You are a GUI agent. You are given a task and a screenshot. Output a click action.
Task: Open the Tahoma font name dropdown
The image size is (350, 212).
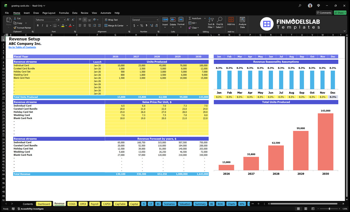click(56, 20)
